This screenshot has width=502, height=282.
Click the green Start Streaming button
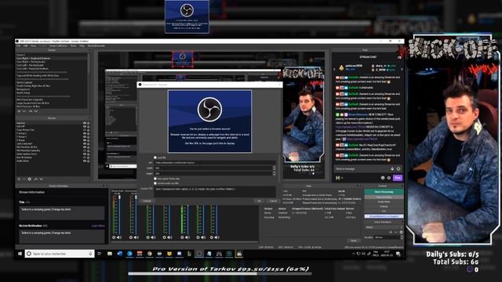(x=384, y=191)
